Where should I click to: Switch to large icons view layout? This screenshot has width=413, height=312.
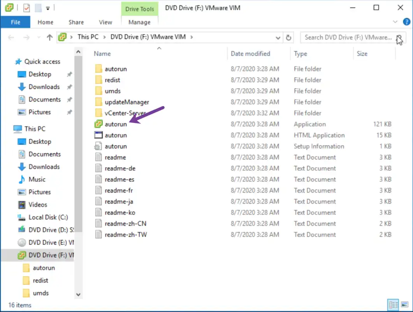[x=404, y=305]
